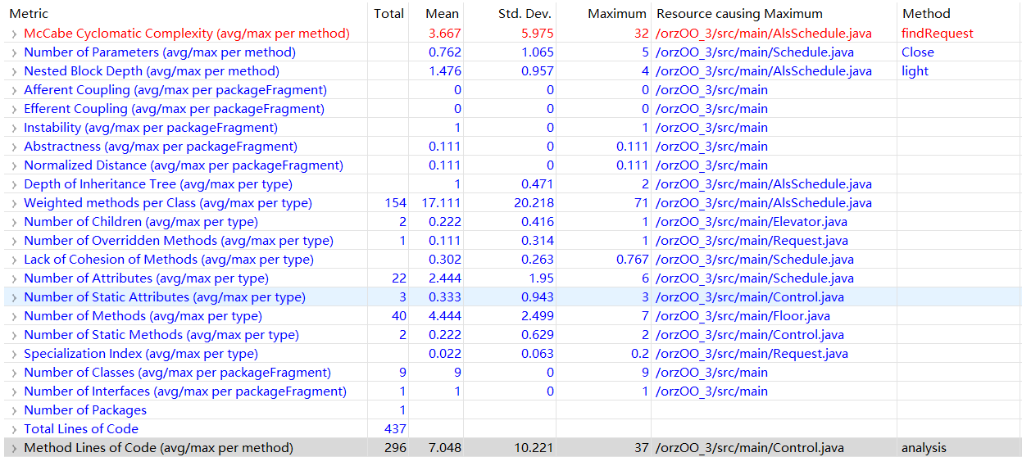1022x457 pixels.
Task: Sort by the Total column header
Action: [388, 14]
